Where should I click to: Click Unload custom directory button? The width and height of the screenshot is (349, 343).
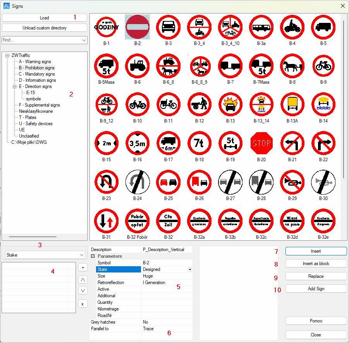(45, 28)
